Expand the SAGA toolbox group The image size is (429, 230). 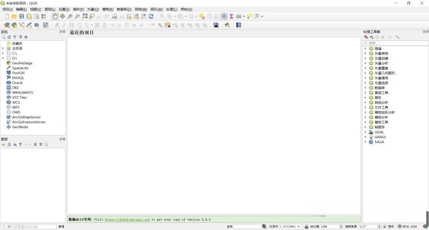click(365, 142)
